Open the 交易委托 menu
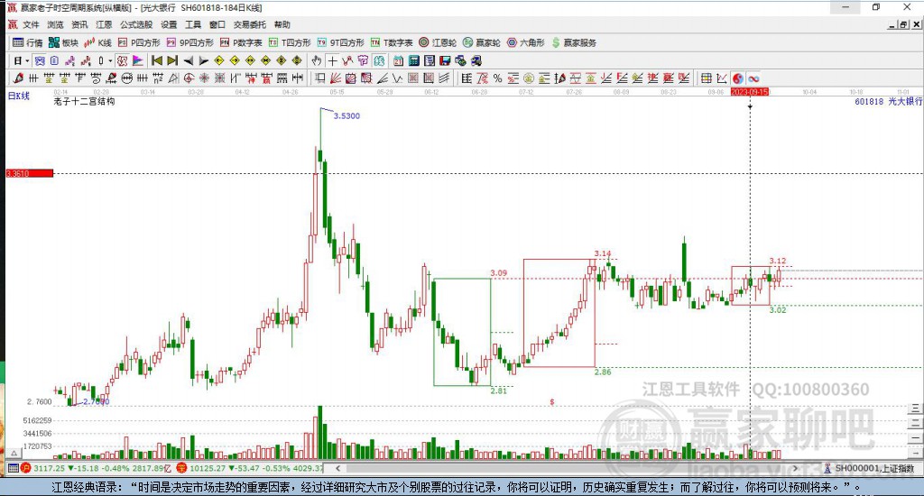 (250, 24)
